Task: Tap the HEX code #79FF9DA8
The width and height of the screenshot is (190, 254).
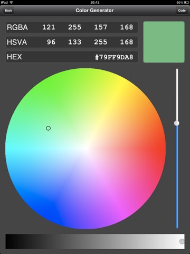Action: coord(114,57)
